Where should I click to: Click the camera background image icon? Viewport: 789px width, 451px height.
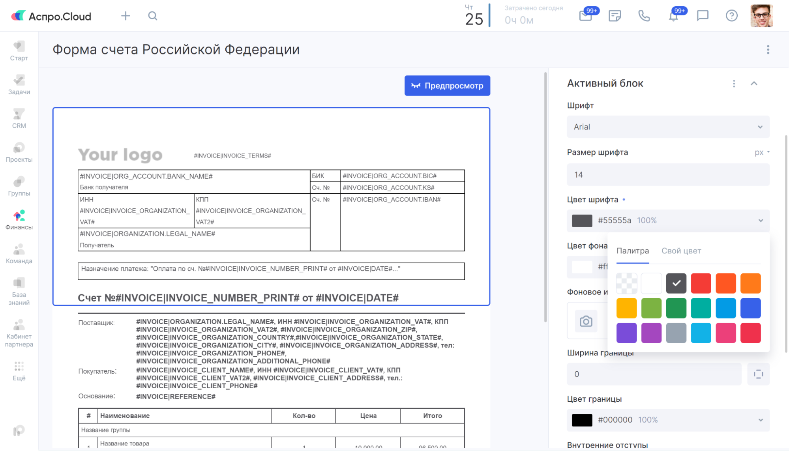(586, 322)
